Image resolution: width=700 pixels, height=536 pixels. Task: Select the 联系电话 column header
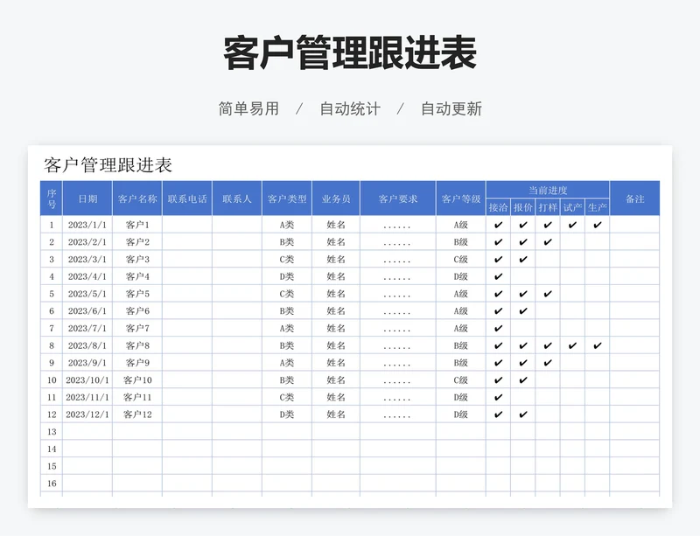(187, 198)
